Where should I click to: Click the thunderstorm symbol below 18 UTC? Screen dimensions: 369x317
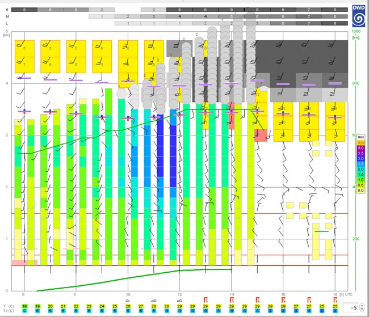coord(335,300)
